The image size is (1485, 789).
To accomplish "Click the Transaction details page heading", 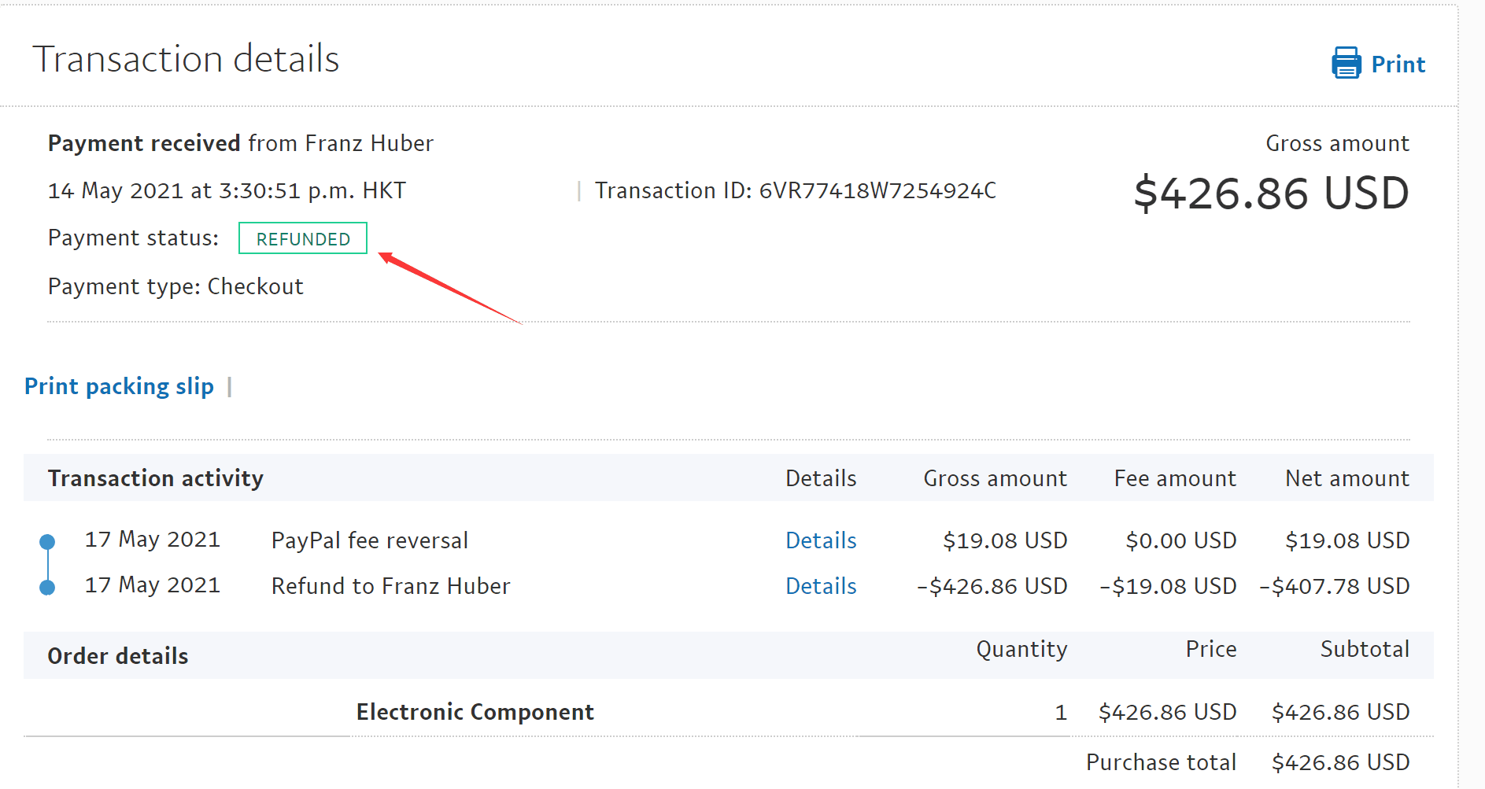I will [186, 59].
